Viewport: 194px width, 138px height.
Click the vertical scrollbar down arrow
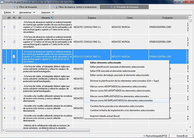pos(190,127)
